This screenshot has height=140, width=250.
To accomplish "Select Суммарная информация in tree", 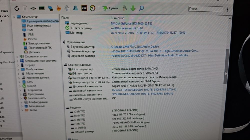I will 40,21.
